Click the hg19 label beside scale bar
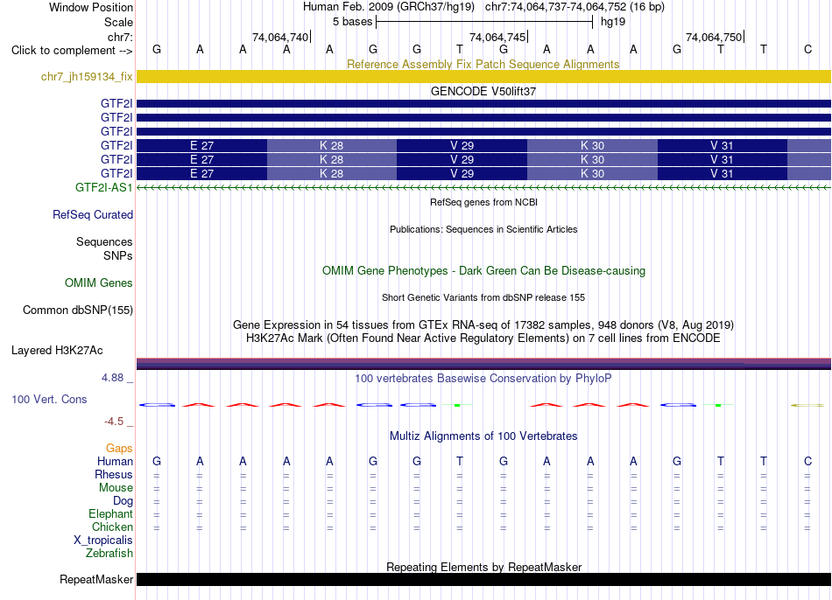Viewport: 832px width, 600px height. (613, 22)
